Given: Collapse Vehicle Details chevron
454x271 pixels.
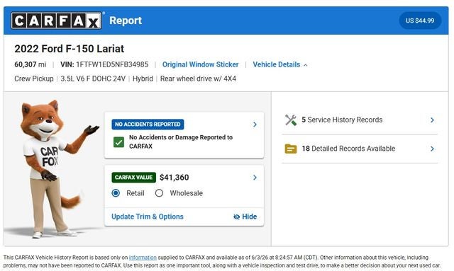Looking at the screenshot, I should click(x=306, y=65).
